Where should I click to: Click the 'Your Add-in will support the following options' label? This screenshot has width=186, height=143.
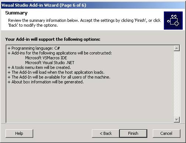[x=53, y=39]
